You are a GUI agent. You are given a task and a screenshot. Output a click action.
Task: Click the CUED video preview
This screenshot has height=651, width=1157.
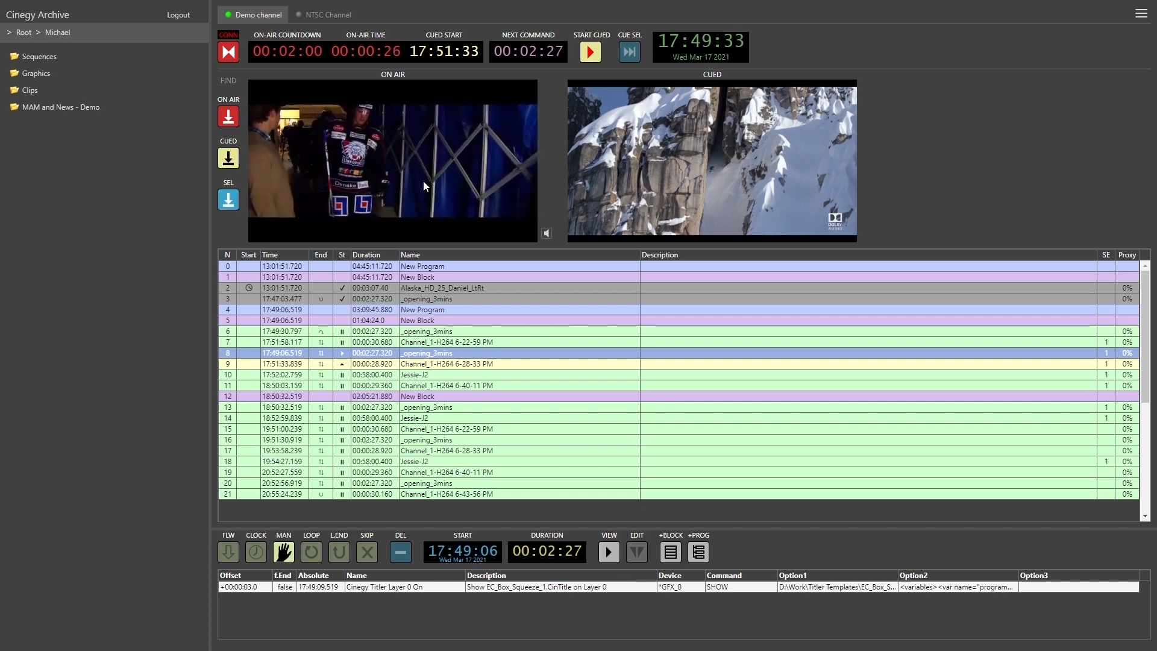tap(712, 161)
